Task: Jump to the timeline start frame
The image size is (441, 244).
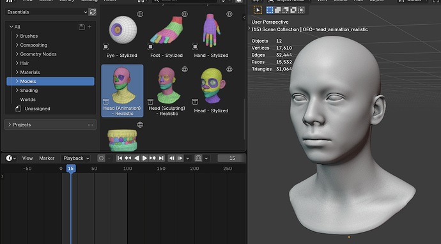Action: (120, 158)
